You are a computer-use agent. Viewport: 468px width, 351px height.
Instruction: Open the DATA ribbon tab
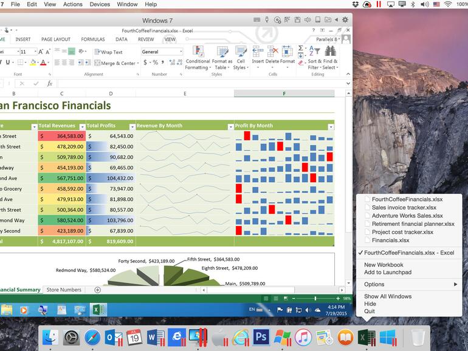coord(121,39)
